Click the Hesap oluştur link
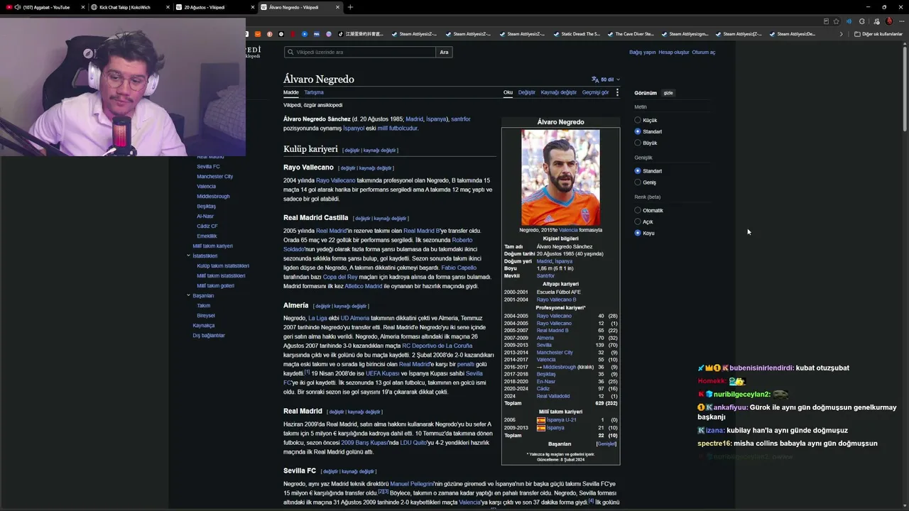The height and width of the screenshot is (511, 909). [674, 53]
